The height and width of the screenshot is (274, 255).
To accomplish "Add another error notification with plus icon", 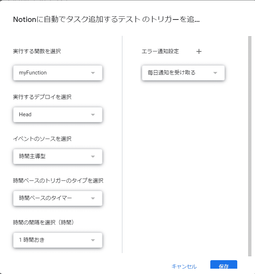I will (x=199, y=51).
